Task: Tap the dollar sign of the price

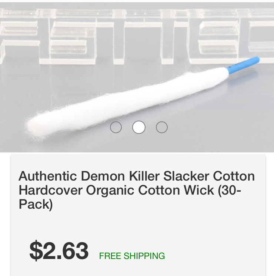Action: pyautogui.click(x=36, y=250)
